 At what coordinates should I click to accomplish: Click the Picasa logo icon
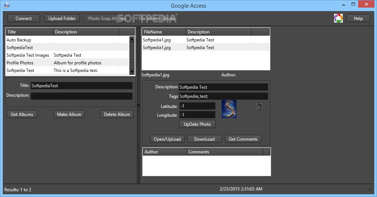[x=338, y=18]
